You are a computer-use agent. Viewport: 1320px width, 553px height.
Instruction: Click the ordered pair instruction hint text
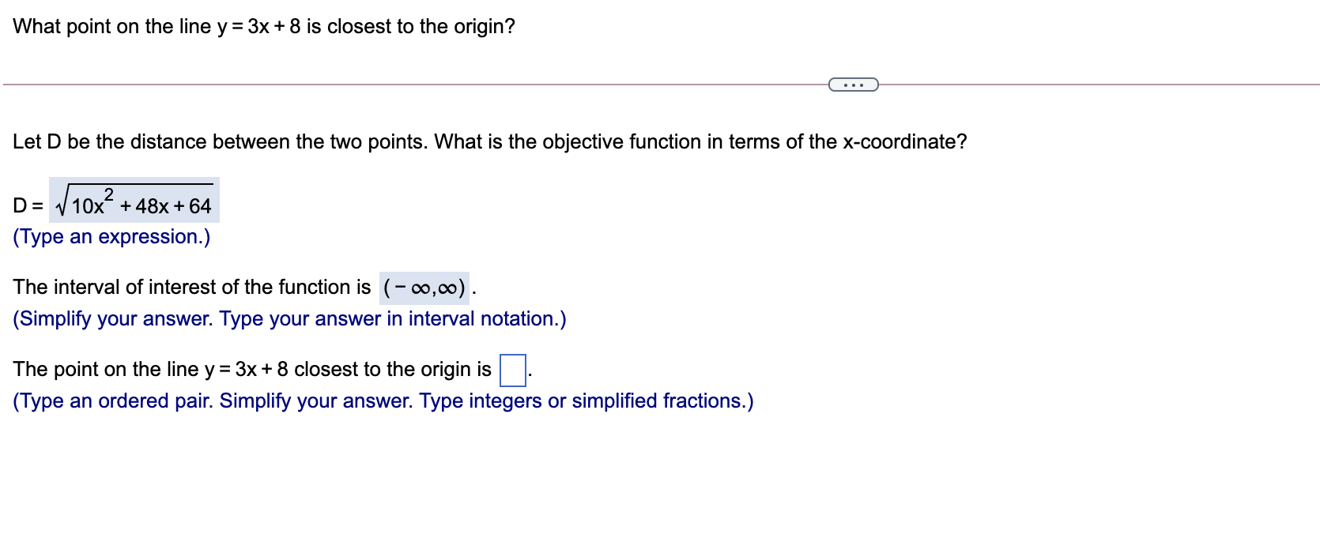pos(382,401)
